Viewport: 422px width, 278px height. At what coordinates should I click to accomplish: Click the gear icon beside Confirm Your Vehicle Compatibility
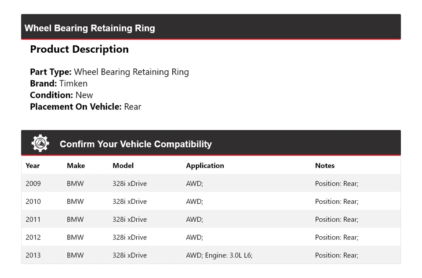pos(40,143)
